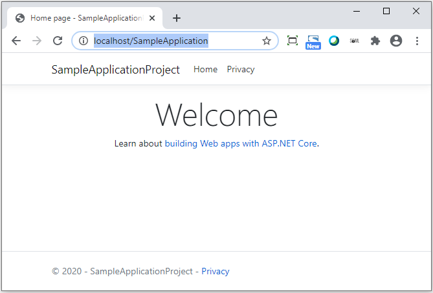This screenshot has height=293, width=433.
Task: Open Privacy in the top navbar
Action: 241,70
